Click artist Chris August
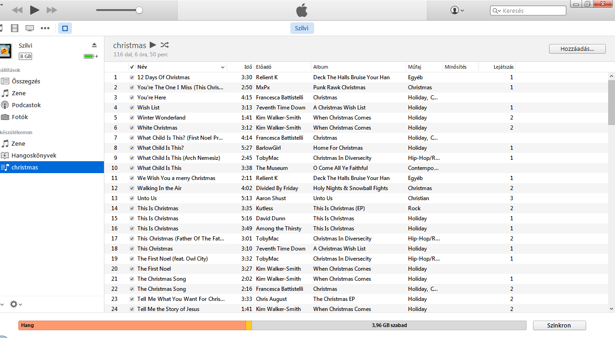 (x=271, y=299)
